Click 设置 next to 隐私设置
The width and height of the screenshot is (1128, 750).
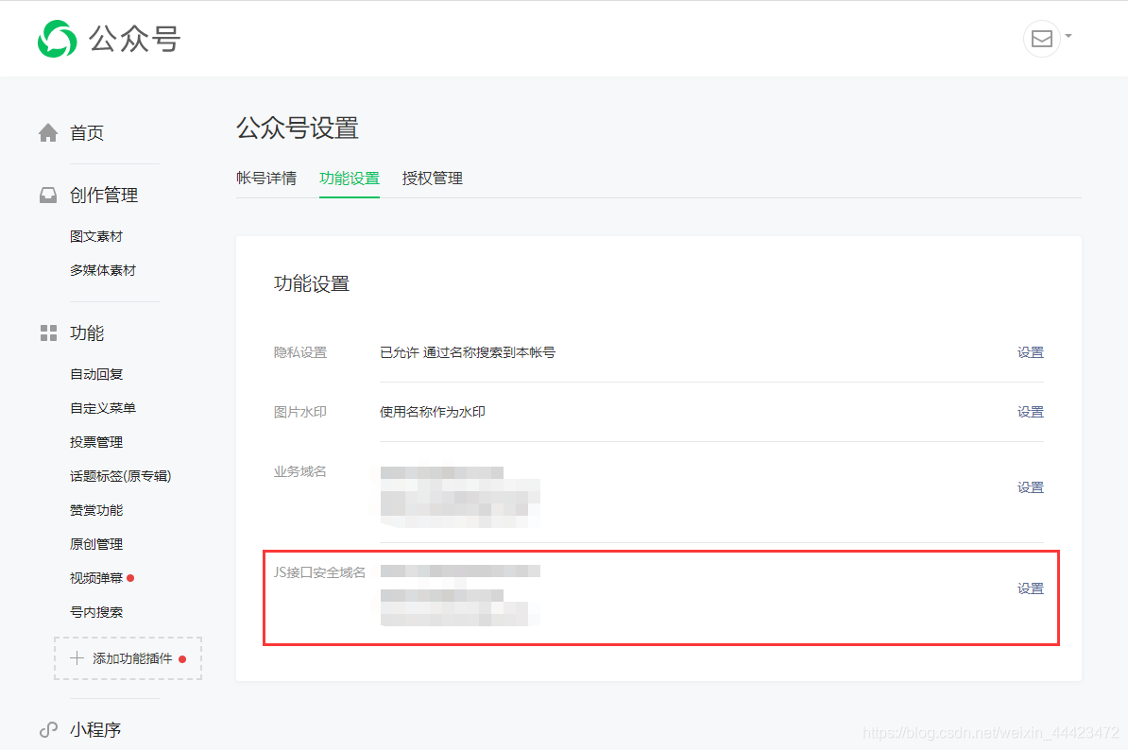[1031, 352]
